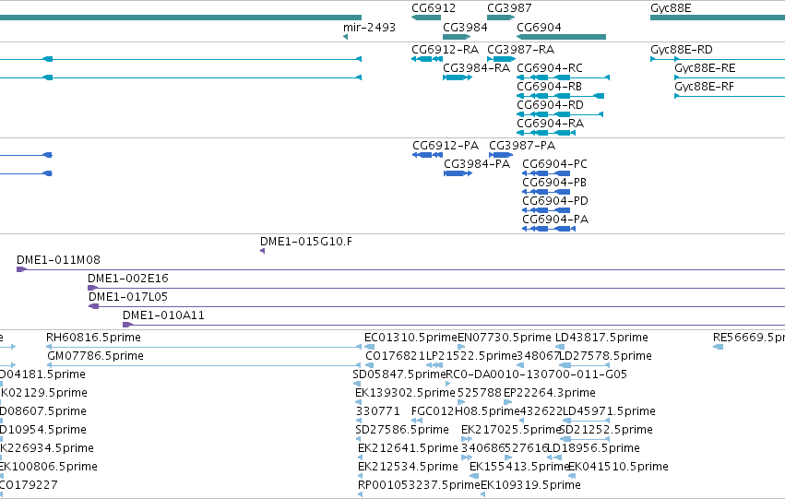Select the CG6912 gene label

(x=434, y=8)
